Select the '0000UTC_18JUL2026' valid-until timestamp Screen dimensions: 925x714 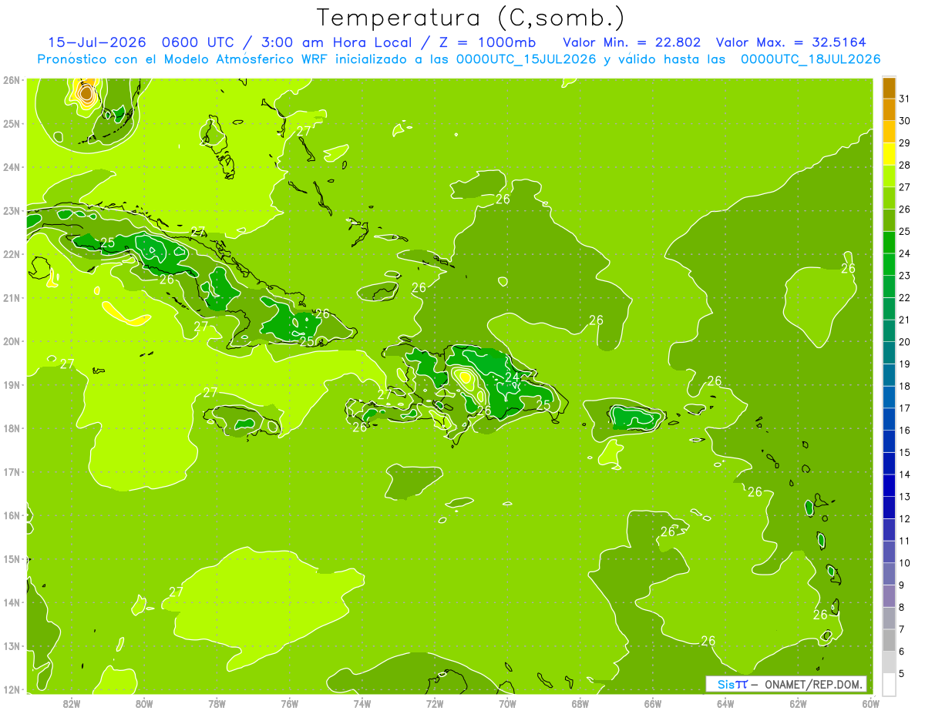tap(811, 59)
